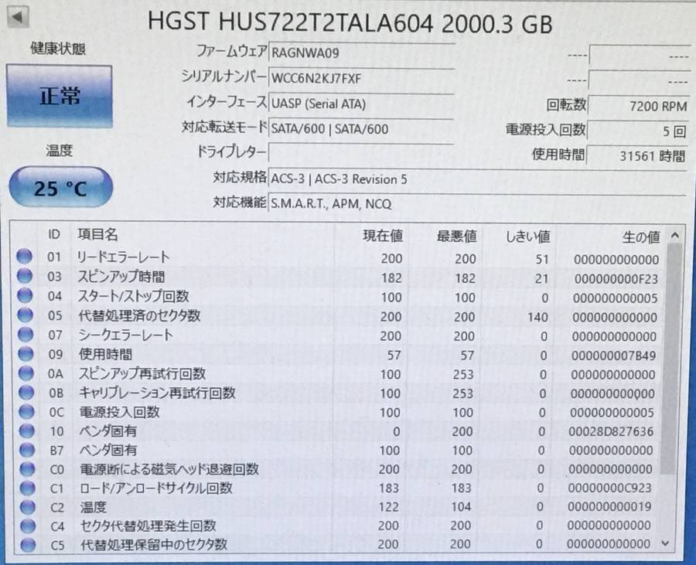Select the 電源投入回数 attribute row in list
The height and width of the screenshot is (565, 696).
pos(338,412)
